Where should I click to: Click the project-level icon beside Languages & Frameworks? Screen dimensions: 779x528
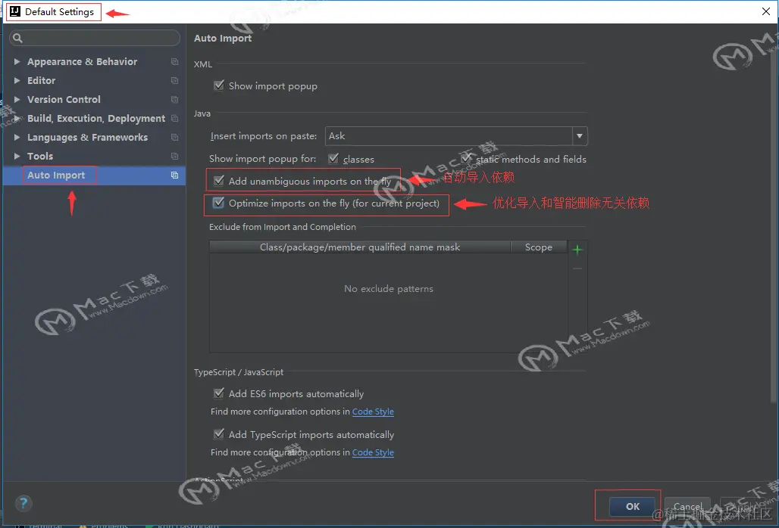(x=174, y=137)
